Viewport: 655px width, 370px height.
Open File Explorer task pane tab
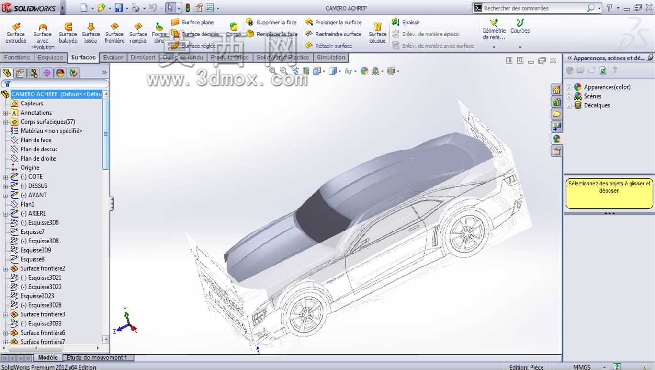[x=556, y=114]
